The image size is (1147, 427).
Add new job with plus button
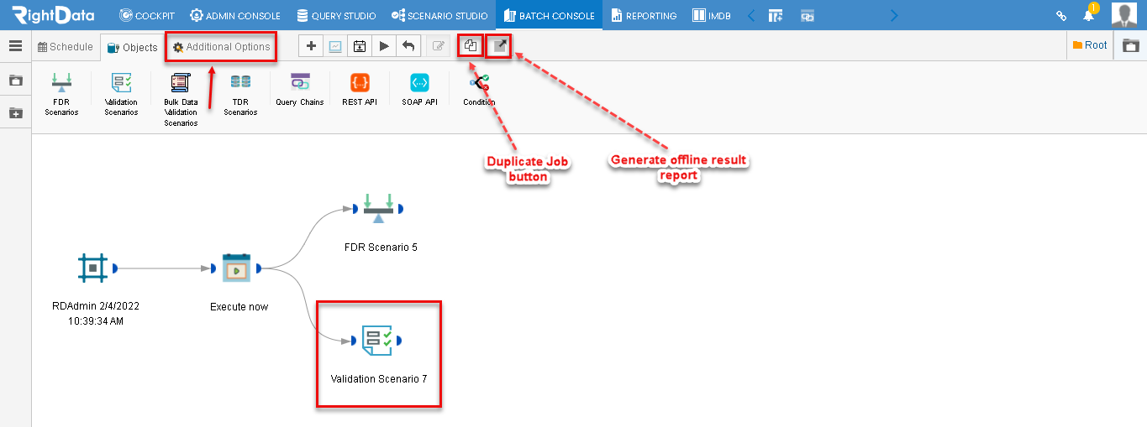(x=311, y=46)
